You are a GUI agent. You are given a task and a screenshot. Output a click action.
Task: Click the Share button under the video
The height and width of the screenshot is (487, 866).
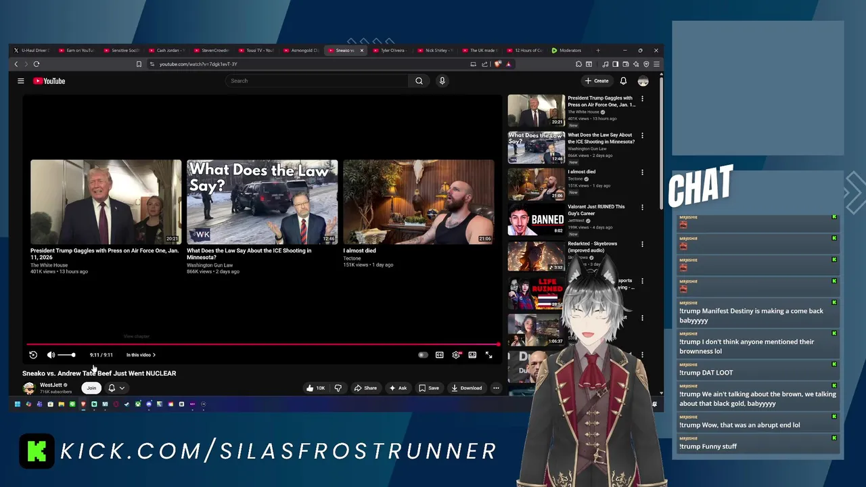[366, 388]
